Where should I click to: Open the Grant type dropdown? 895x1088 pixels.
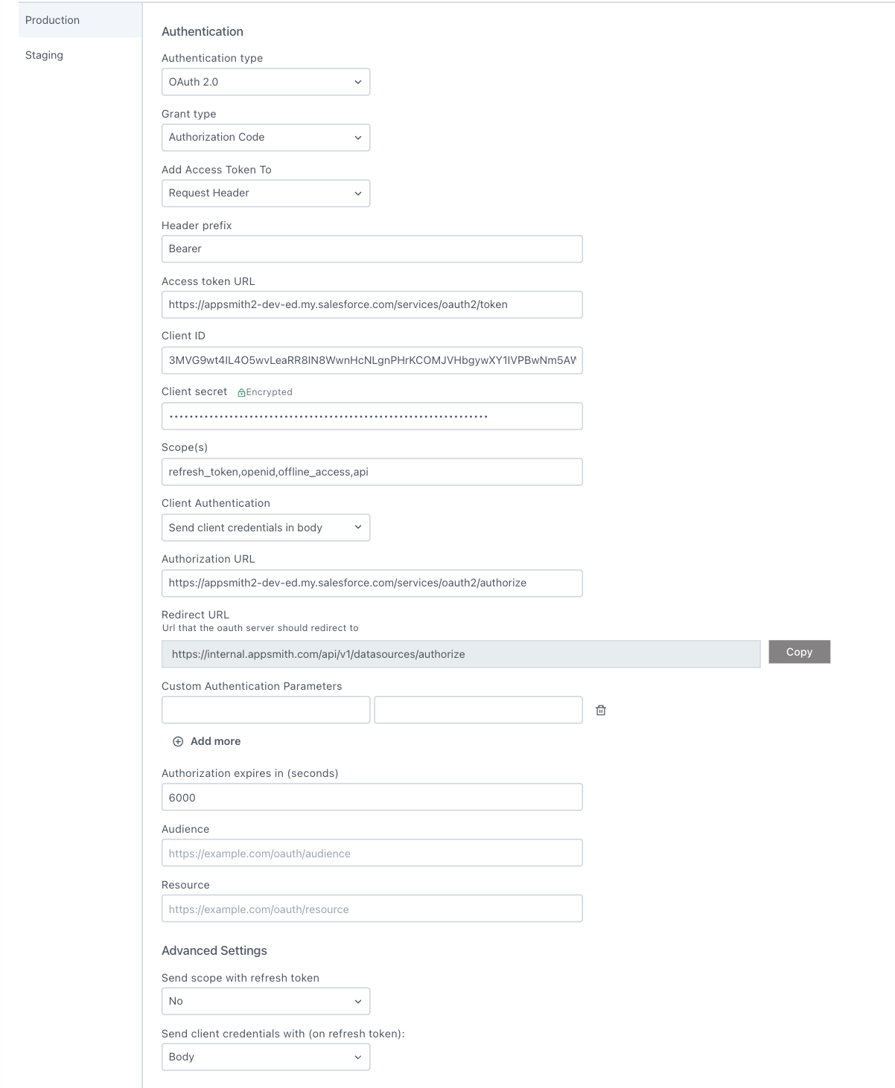tap(265, 137)
